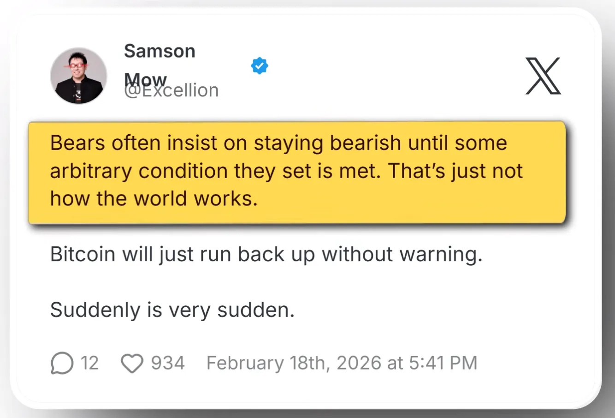The height and width of the screenshot is (418, 615).
Task: Click the display name "Samson"
Action: (160, 51)
